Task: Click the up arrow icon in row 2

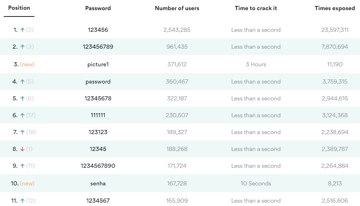Action: (x=22, y=47)
